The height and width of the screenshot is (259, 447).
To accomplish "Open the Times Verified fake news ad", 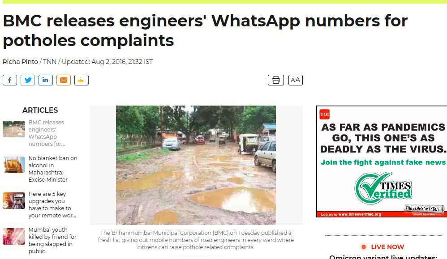I will click(x=382, y=161).
